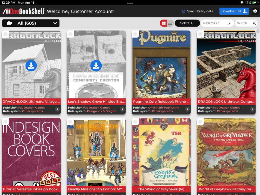Open Dungeons & Dragons rule system link
260x195 pixels.
[x=103, y=111]
